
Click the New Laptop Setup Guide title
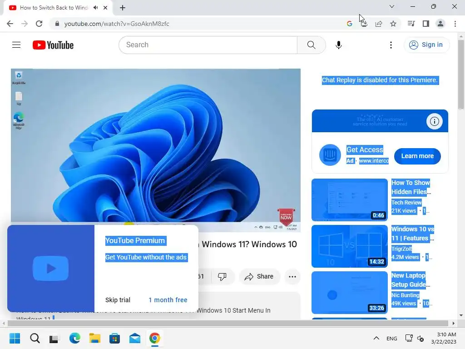[x=411, y=280]
